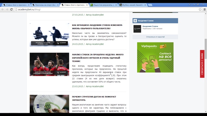The height and width of the screenshot is (116, 207).
Task: Click red Связаться с нами side button
Action: click(202, 64)
